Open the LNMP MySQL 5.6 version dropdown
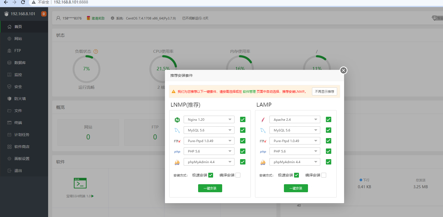 point(209,130)
